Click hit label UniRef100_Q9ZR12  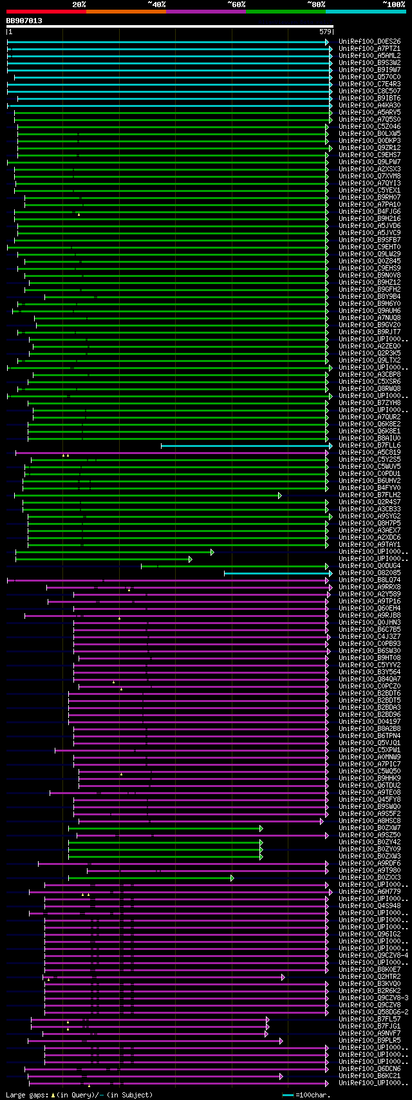(x=370, y=148)
